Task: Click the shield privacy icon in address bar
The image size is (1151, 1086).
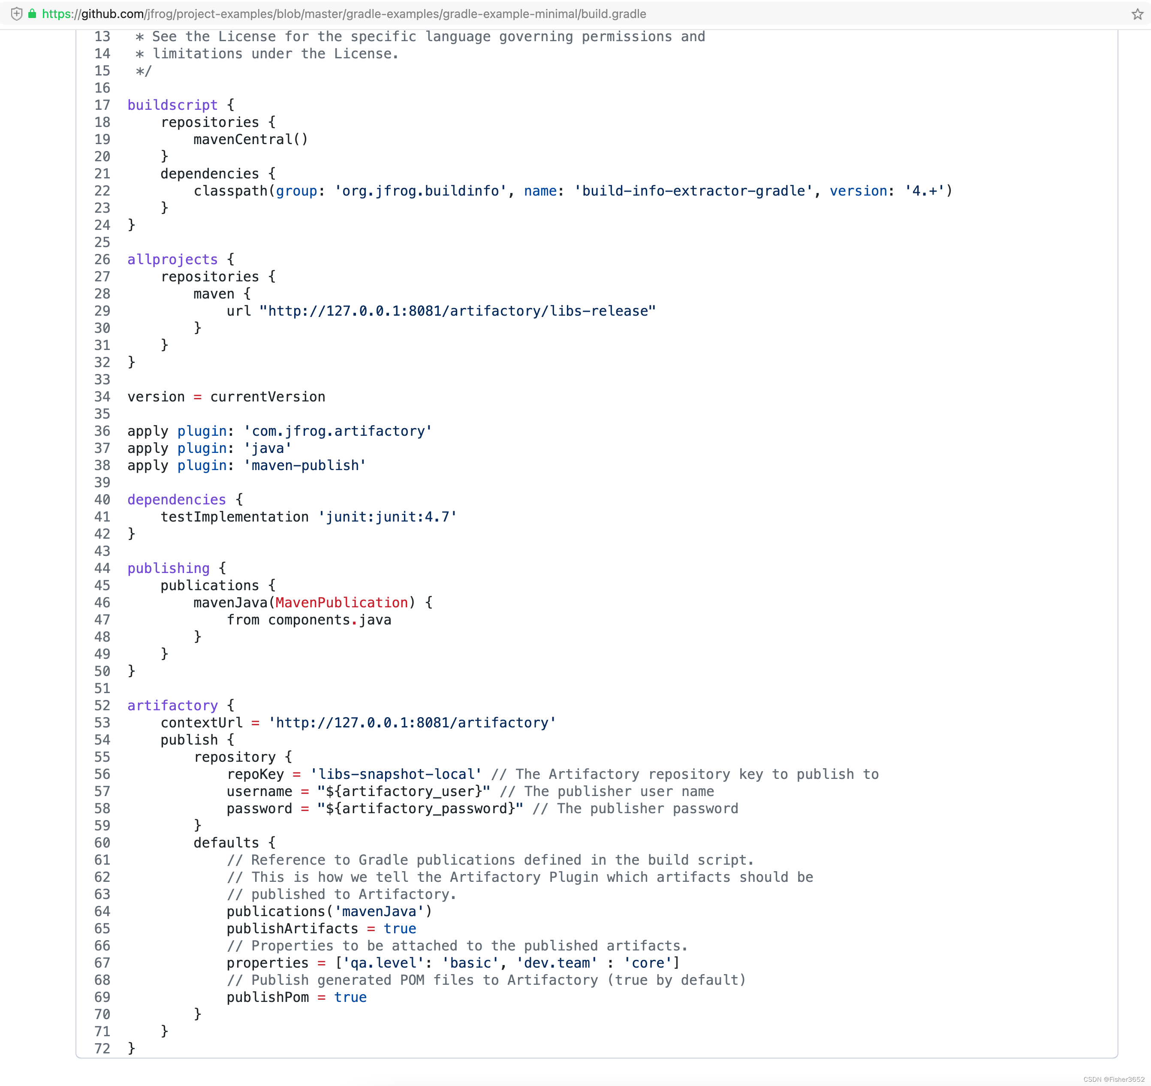Action: pos(16,14)
